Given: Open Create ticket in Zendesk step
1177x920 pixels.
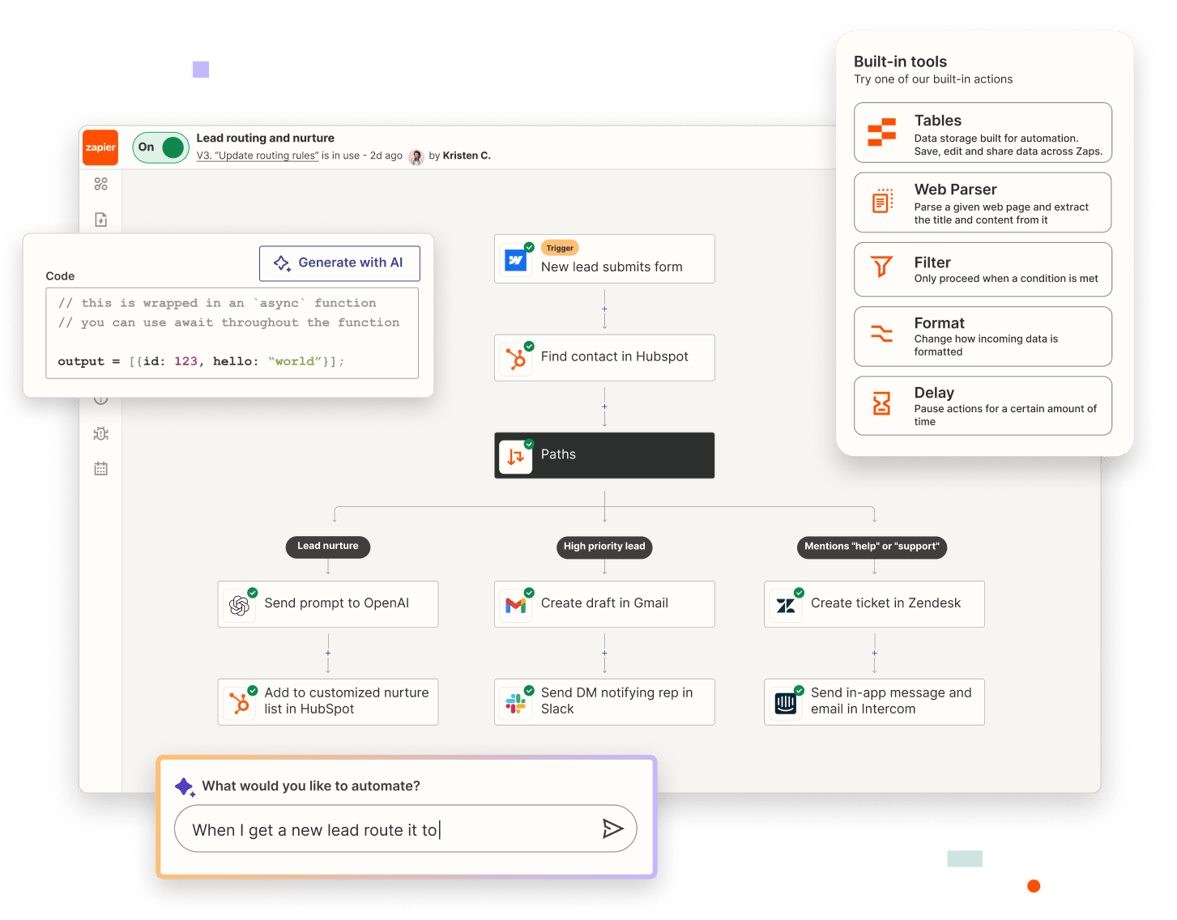Looking at the screenshot, I should point(874,603).
